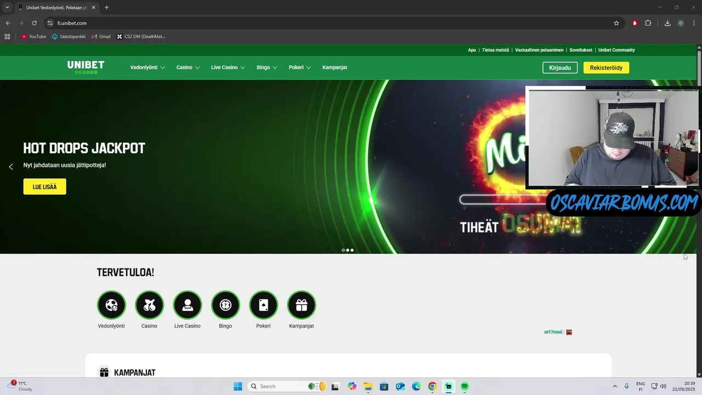Screen dimensions: 702x395
Task: Go back in browser history
Action: pyautogui.click(x=8, y=23)
